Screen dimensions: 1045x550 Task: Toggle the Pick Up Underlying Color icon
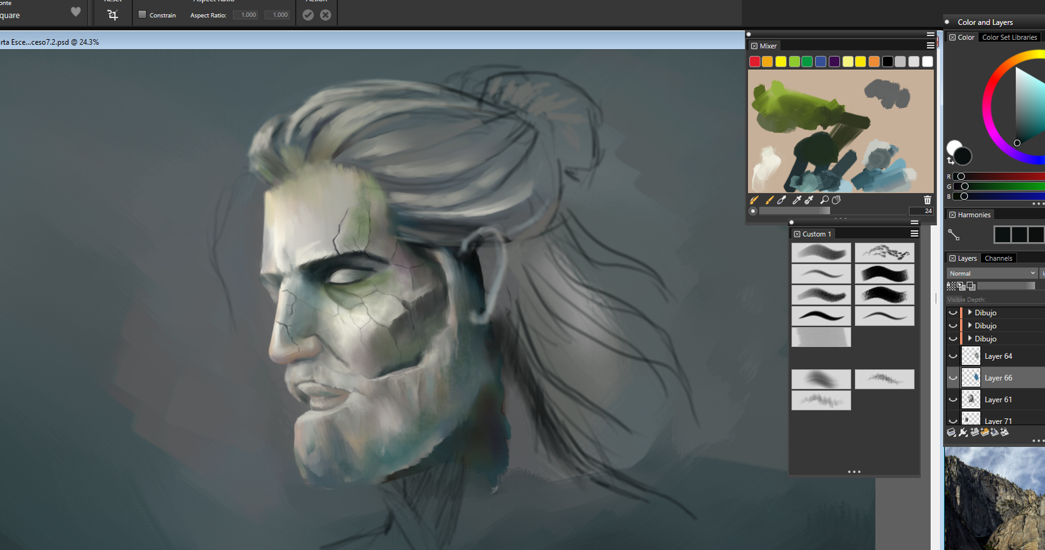tap(961, 286)
